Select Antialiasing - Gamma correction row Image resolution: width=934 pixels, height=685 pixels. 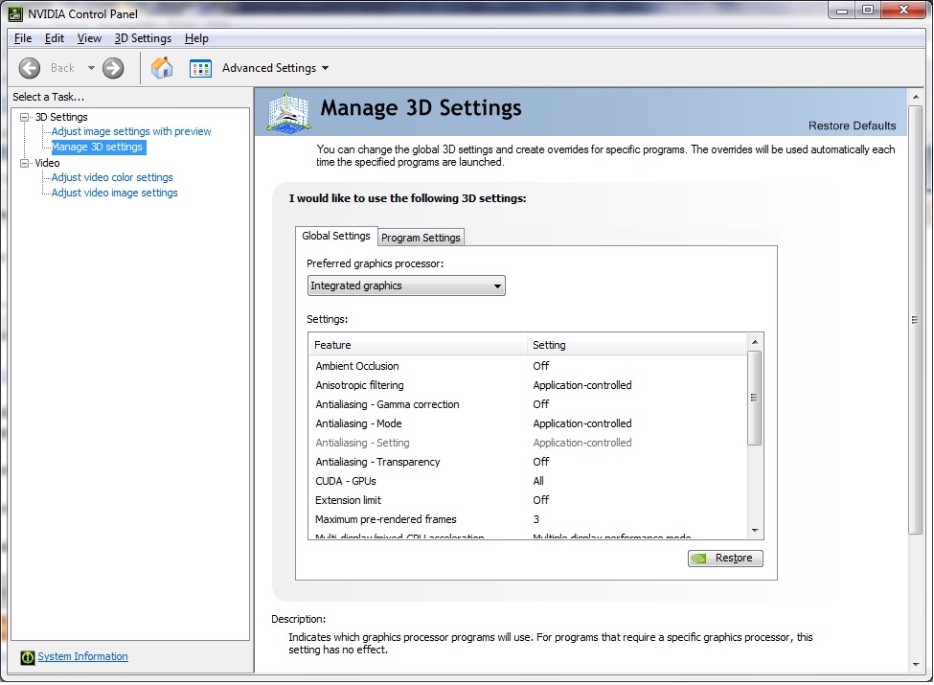tap(527, 404)
